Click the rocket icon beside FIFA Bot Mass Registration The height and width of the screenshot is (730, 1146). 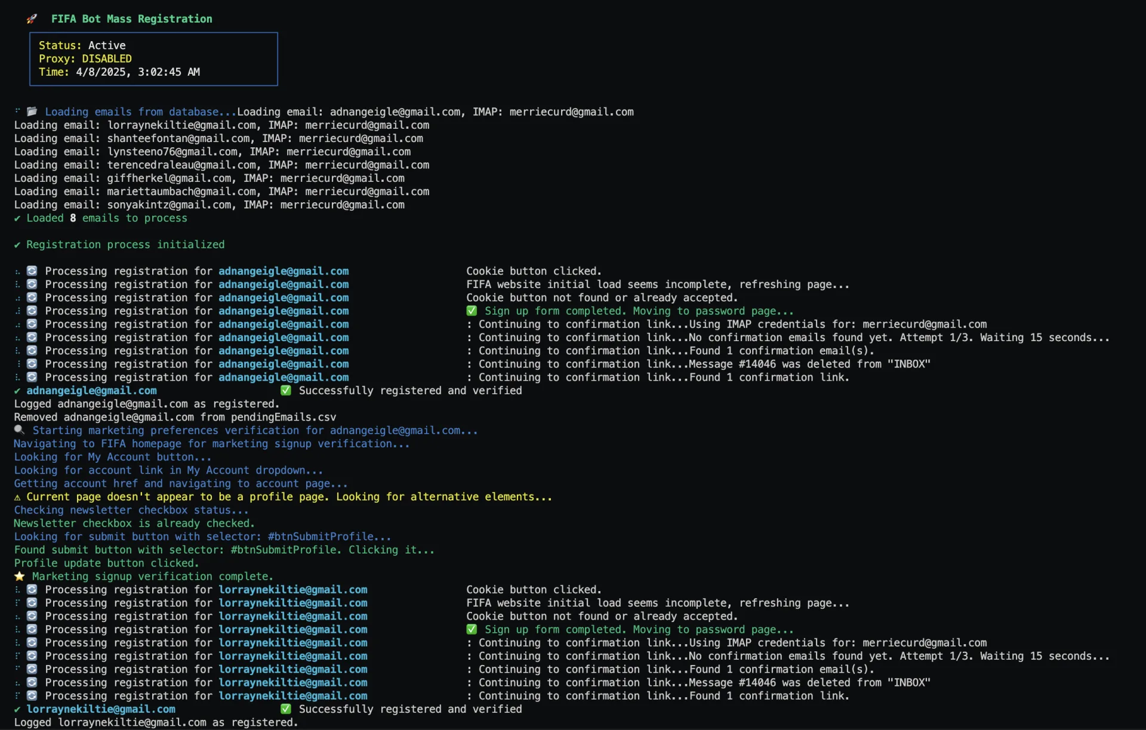click(x=32, y=19)
